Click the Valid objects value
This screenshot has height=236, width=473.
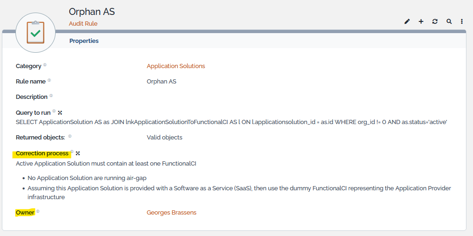[165, 138]
